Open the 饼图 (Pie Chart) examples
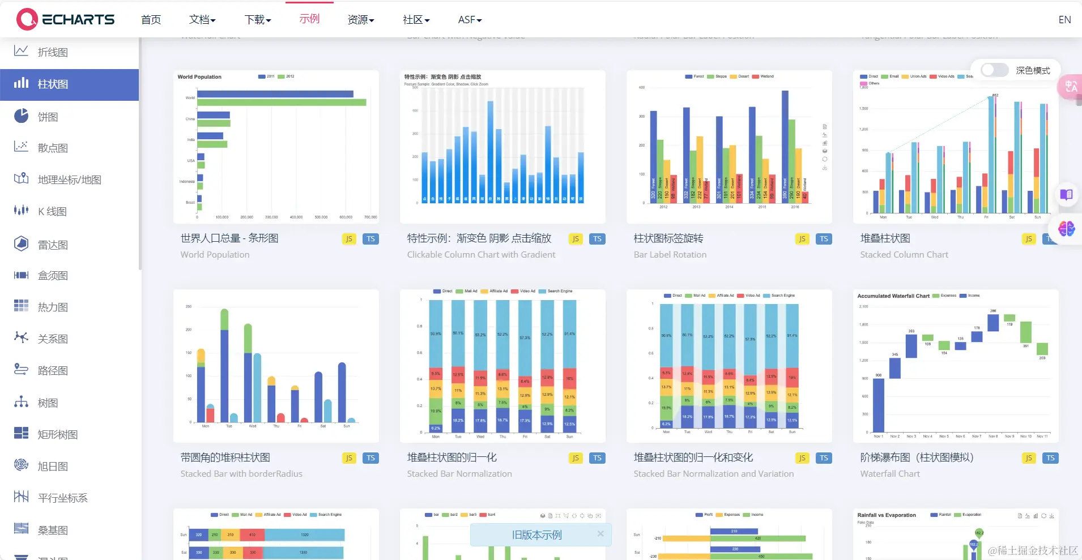 (x=48, y=117)
